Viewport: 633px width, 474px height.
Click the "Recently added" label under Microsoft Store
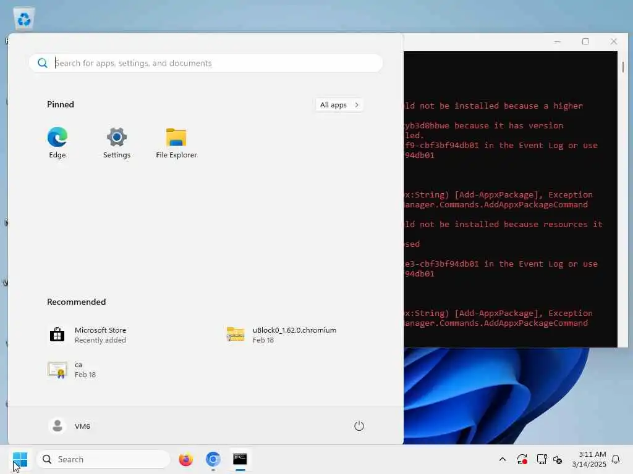[x=100, y=340]
